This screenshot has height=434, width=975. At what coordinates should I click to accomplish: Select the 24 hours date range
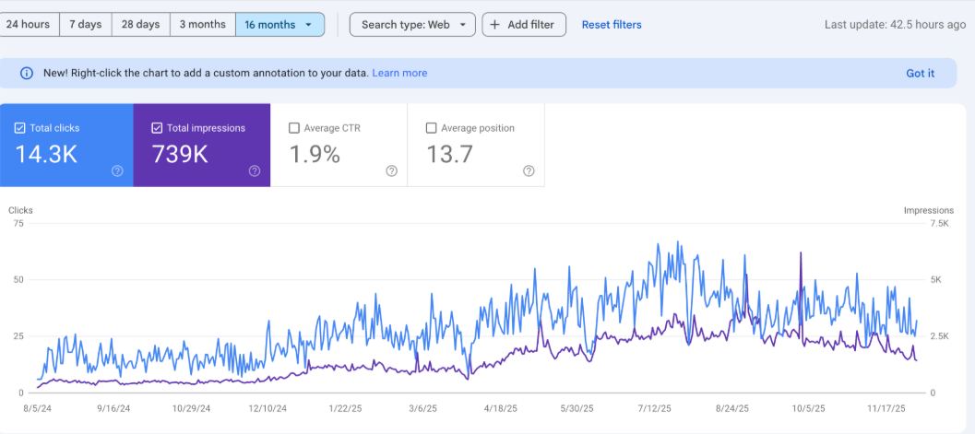pos(30,25)
